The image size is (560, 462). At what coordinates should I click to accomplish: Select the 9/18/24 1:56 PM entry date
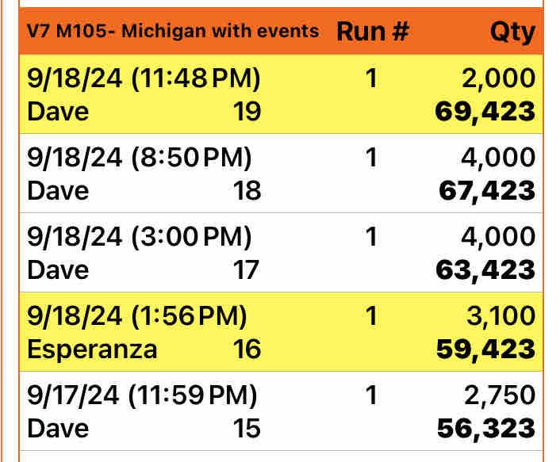pos(137,316)
